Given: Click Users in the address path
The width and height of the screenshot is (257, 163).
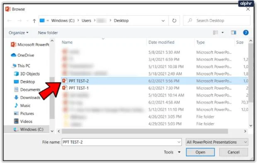Looking at the screenshot, I should coord(86,21).
